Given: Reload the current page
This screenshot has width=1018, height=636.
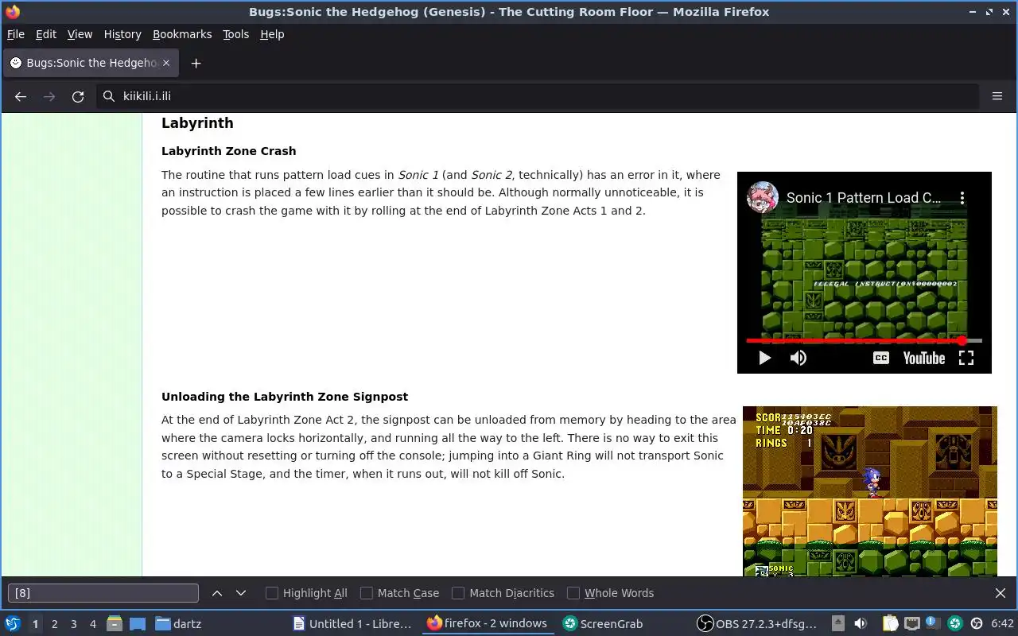Looking at the screenshot, I should pos(78,96).
